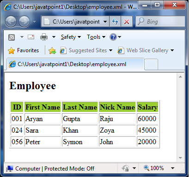
Task: Open Suggested Sites link
Action: pos(83,50)
